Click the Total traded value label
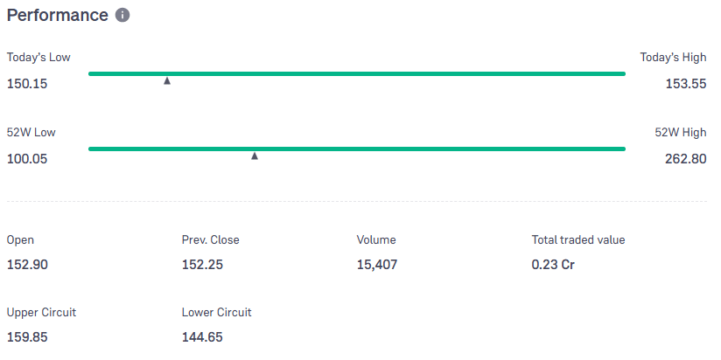Viewport: 721px width, 360px height. [578, 239]
